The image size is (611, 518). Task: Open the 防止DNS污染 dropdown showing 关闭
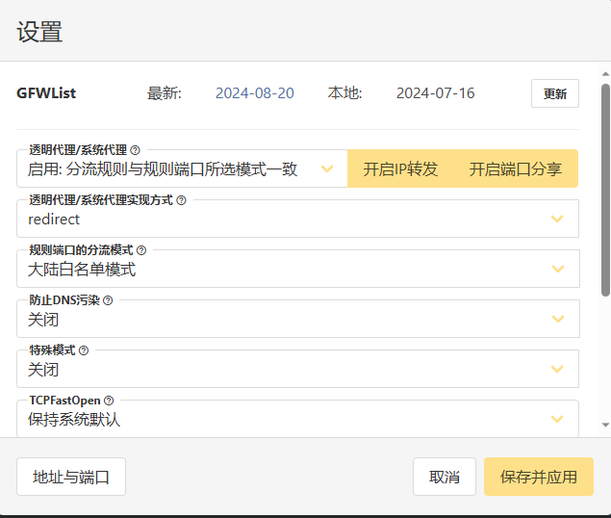point(297,319)
